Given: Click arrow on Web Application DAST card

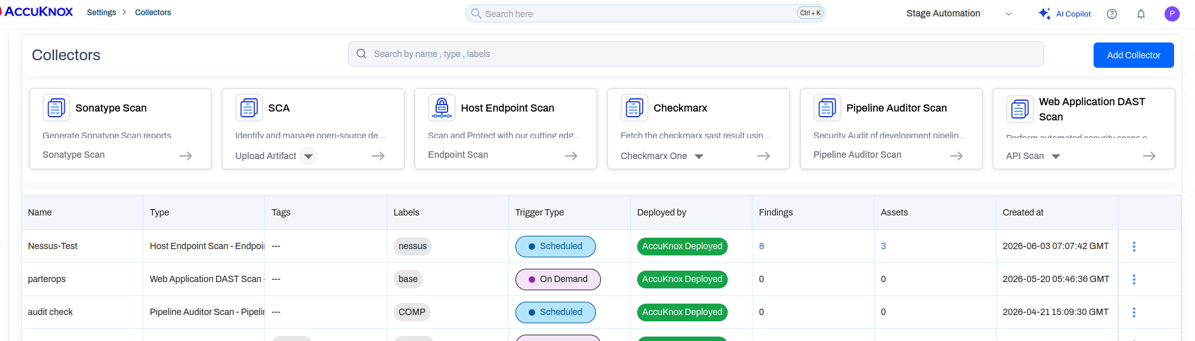Looking at the screenshot, I should [1149, 156].
